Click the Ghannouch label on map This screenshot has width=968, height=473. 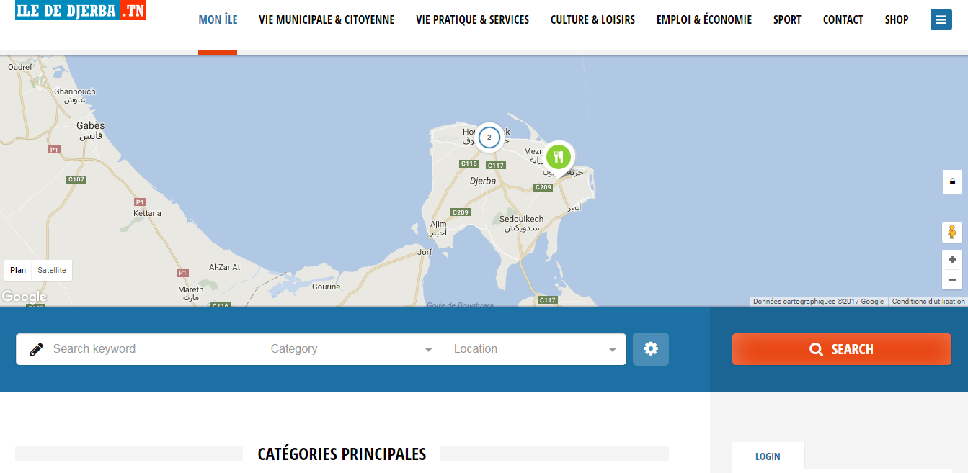coord(75,91)
